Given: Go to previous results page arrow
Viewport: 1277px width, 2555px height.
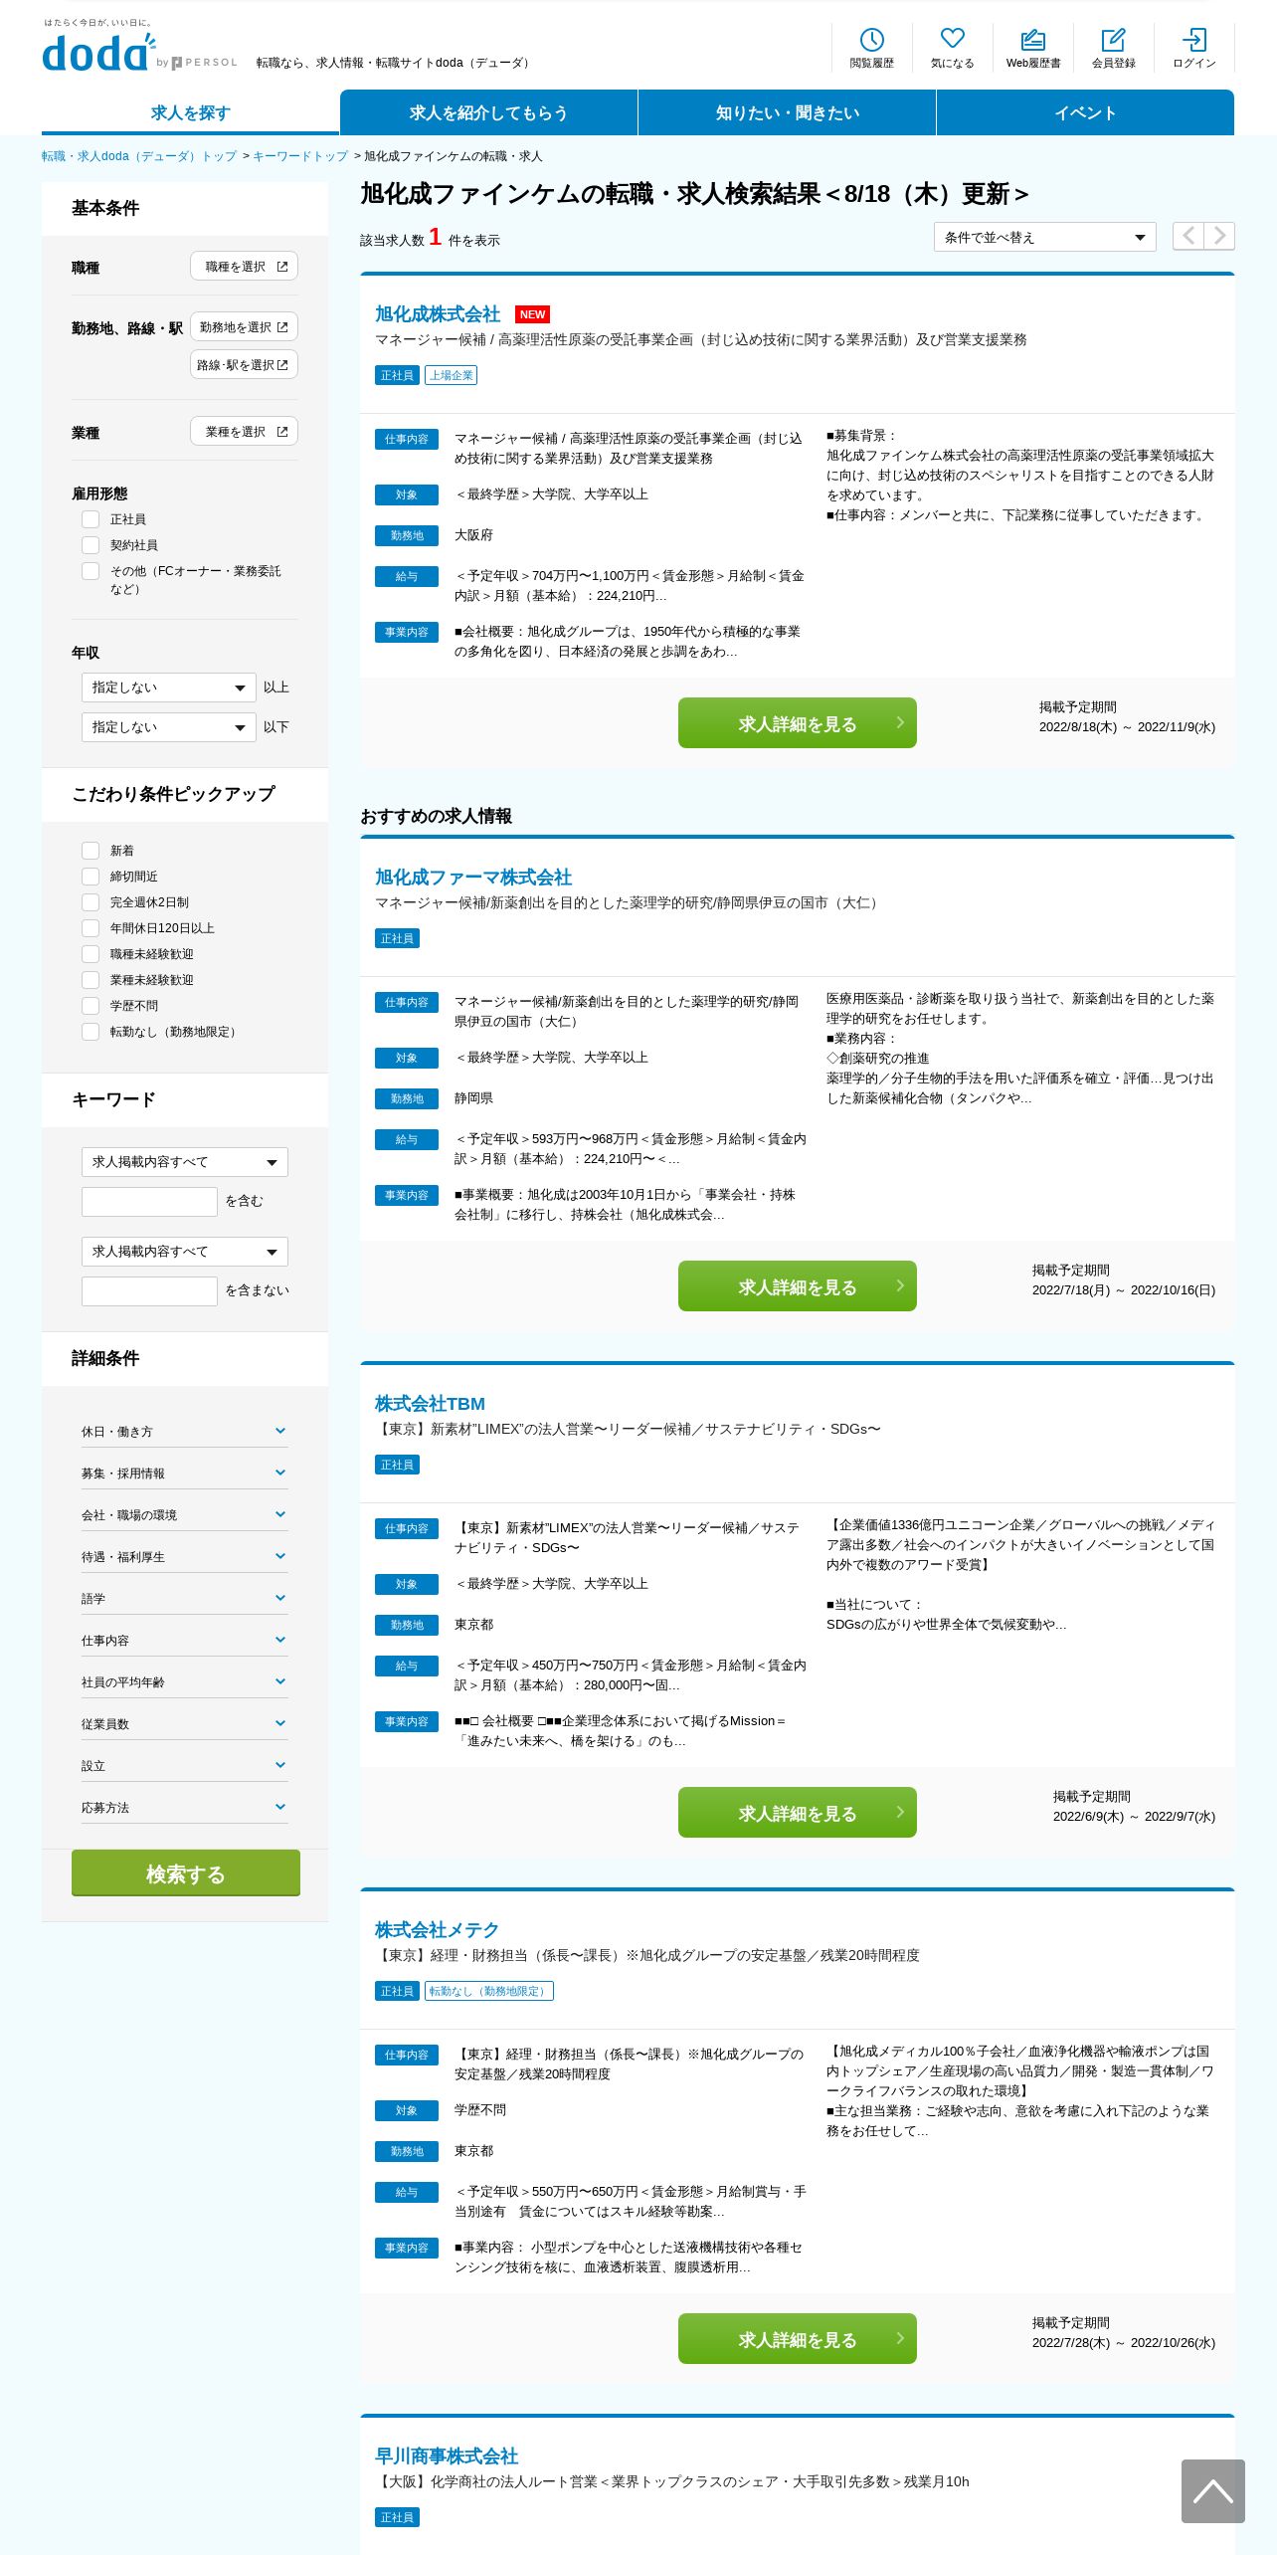Looking at the screenshot, I should [x=1187, y=236].
